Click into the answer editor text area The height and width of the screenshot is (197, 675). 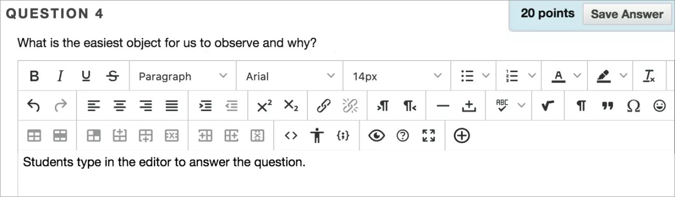click(346, 174)
